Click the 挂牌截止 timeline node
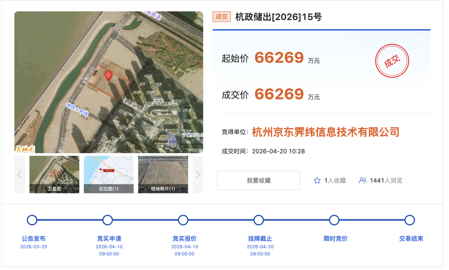The image size is (449, 270). pyautogui.click(x=259, y=220)
